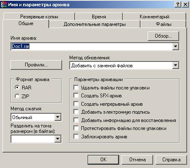Toggle Добавить информацию для восстановления
The width and height of the screenshot is (190, 168).
[76, 120]
